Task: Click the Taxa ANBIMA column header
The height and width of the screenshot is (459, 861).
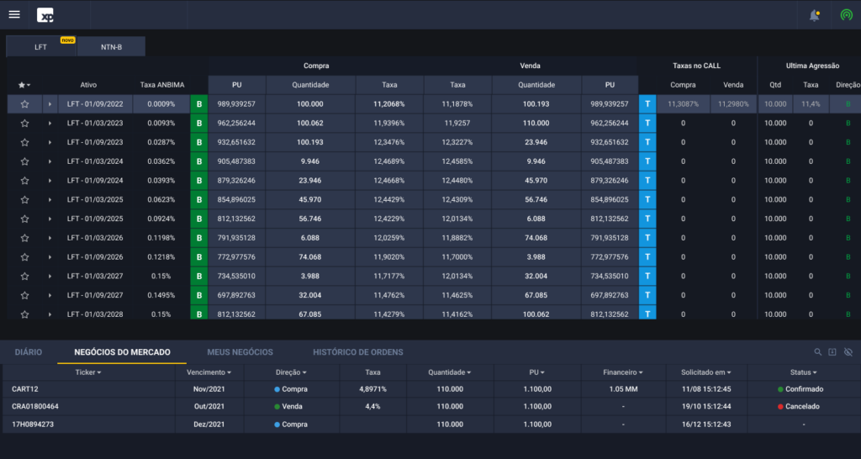Action: (x=160, y=85)
